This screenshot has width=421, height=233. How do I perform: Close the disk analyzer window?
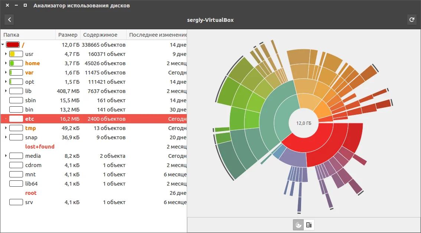pyautogui.click(x=7, y=6)
